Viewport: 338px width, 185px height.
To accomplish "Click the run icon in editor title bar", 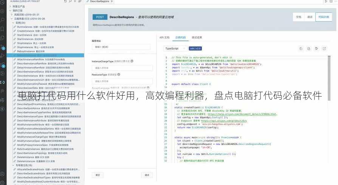I will coord(326,1).
